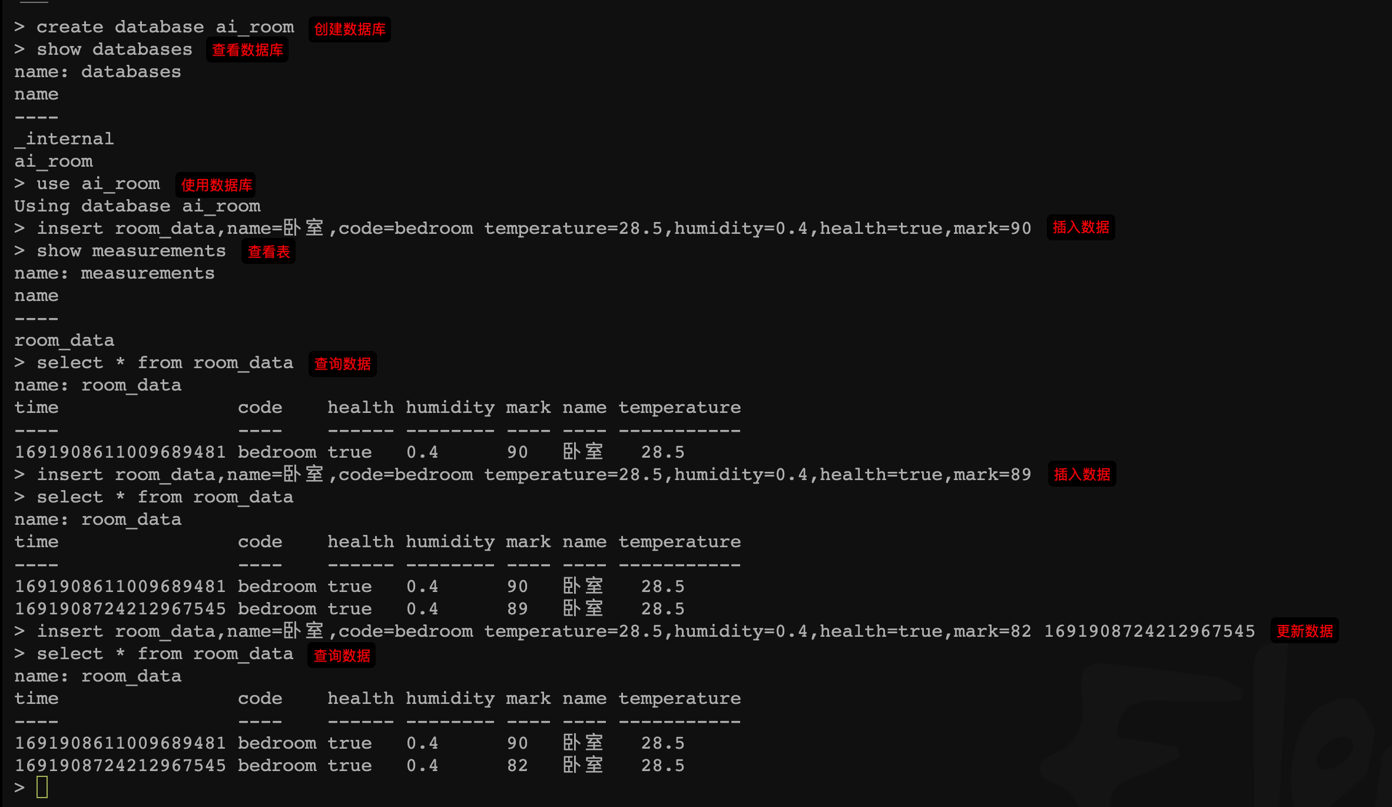This screenshot has width=1392, height=807.
Task: Click the 'create database ai_room' command text
Action: [x=165, y=28]
